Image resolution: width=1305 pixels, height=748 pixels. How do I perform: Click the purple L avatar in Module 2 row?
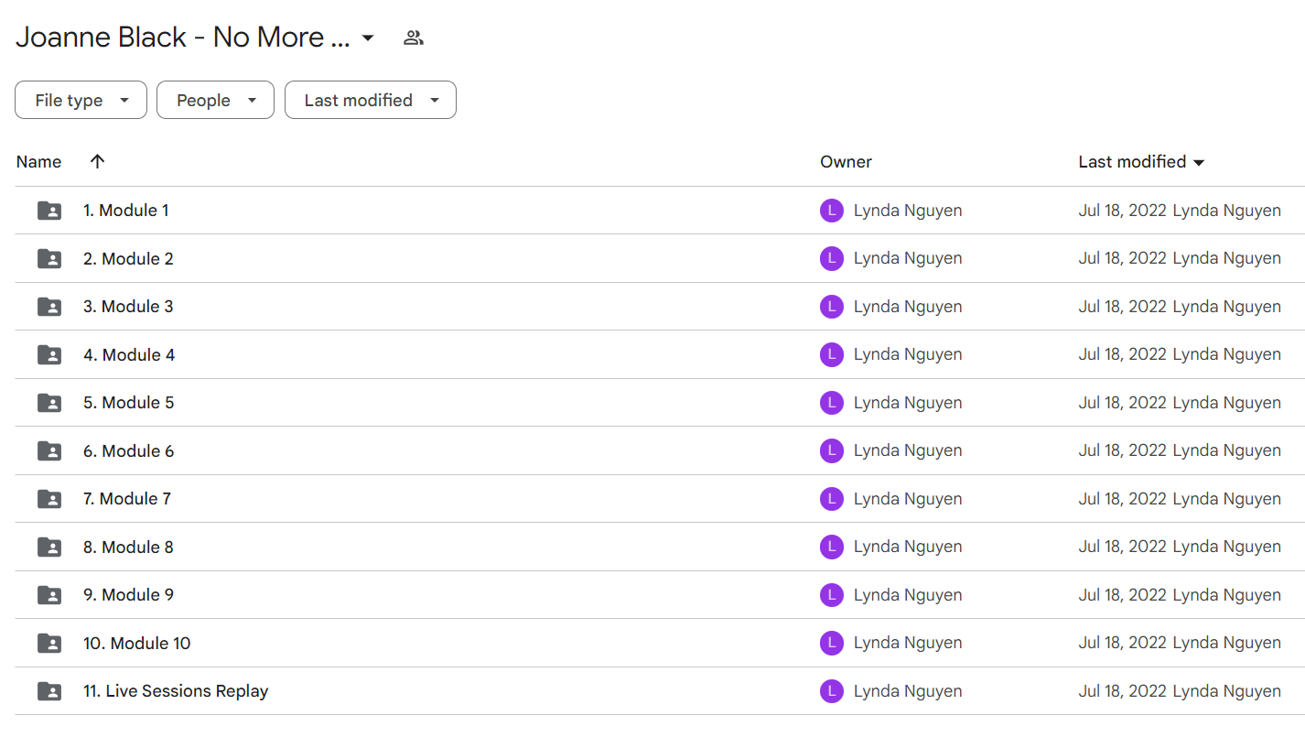(x=831, y=258)
